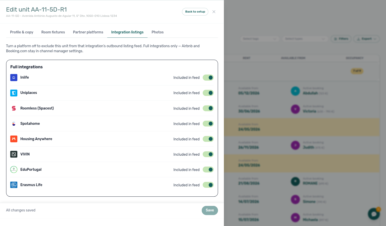Click the Filters button in background page
Image resolution: width=386 pixels, height=226 pixels.
click(x=341, y=39)
